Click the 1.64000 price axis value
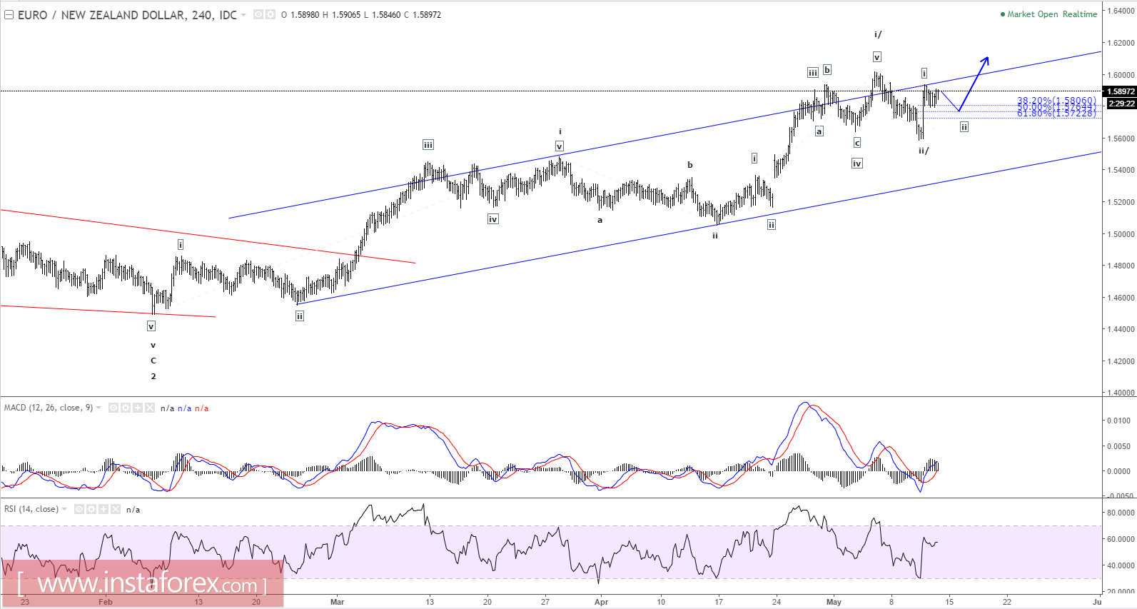 click(1121, 11)
